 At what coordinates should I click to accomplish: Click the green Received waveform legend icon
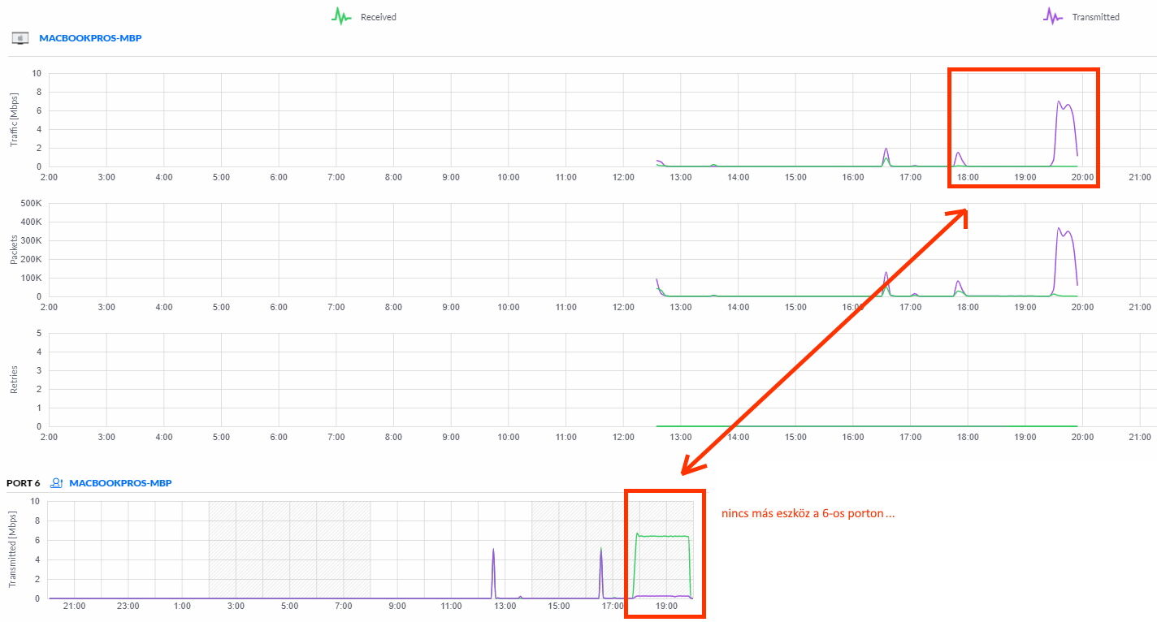tap(340, 16)
